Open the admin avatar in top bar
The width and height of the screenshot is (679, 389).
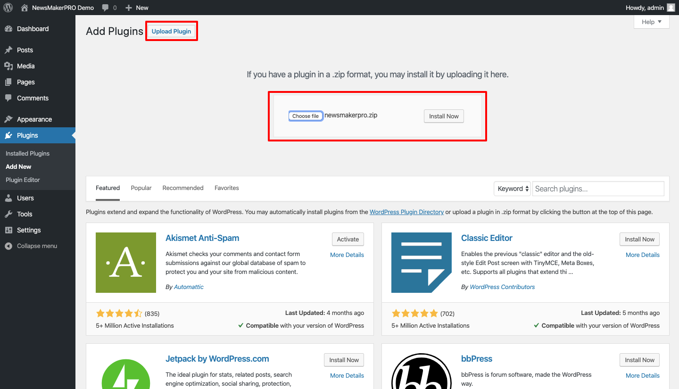click(671, 8)
